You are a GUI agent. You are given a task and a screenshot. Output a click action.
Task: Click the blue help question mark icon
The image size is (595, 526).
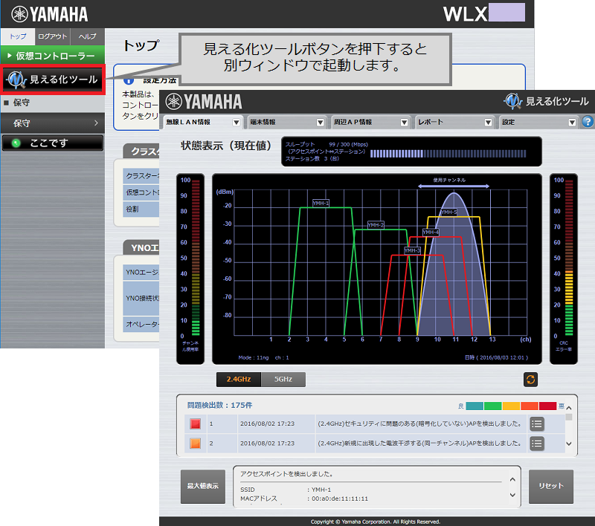588,122
